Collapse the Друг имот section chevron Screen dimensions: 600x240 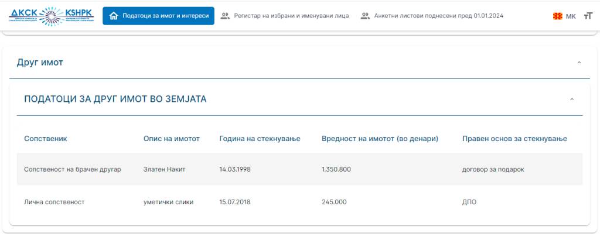579,63
